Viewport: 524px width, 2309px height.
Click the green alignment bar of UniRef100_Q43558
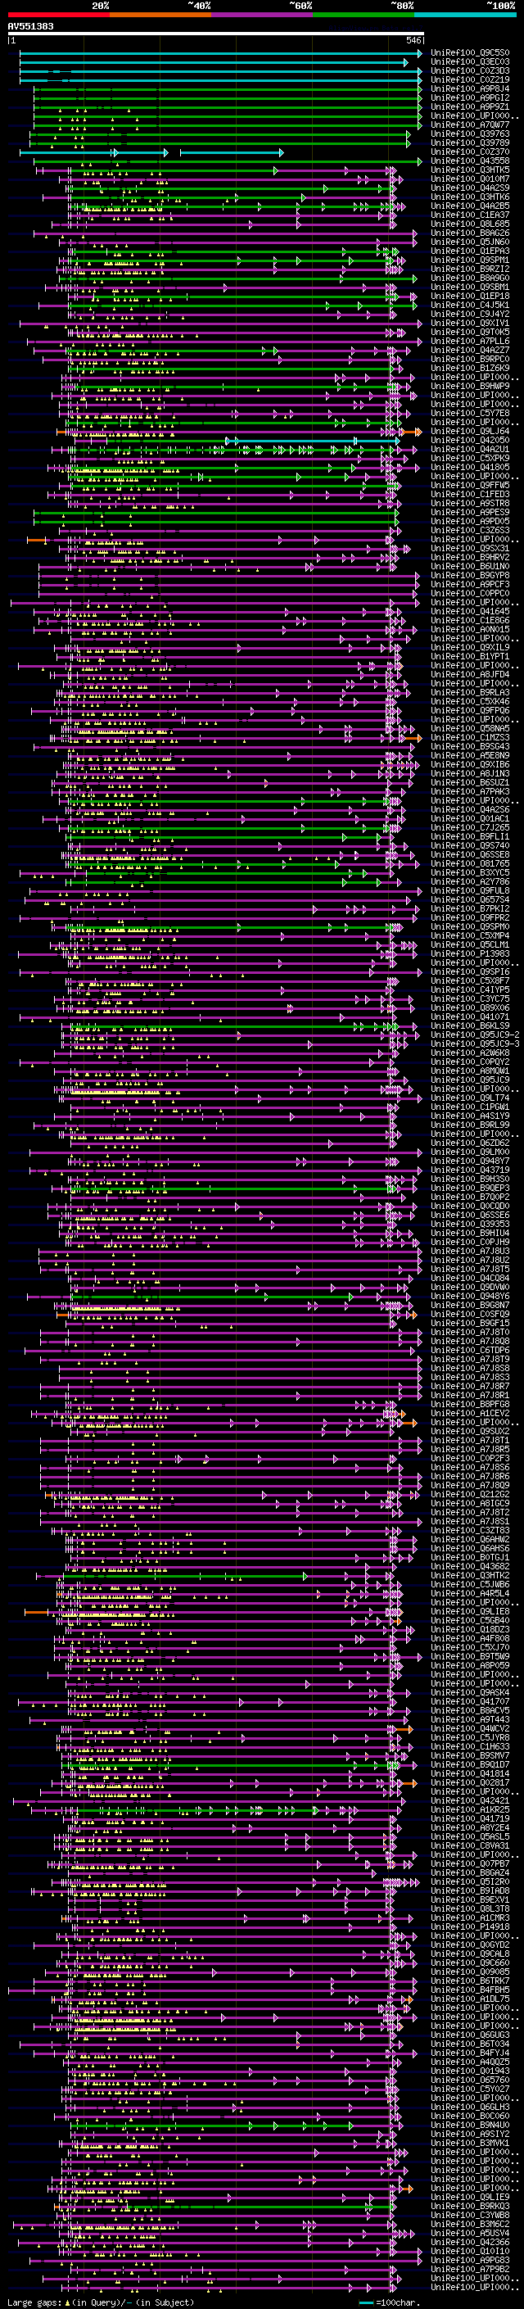click(228, 161)
